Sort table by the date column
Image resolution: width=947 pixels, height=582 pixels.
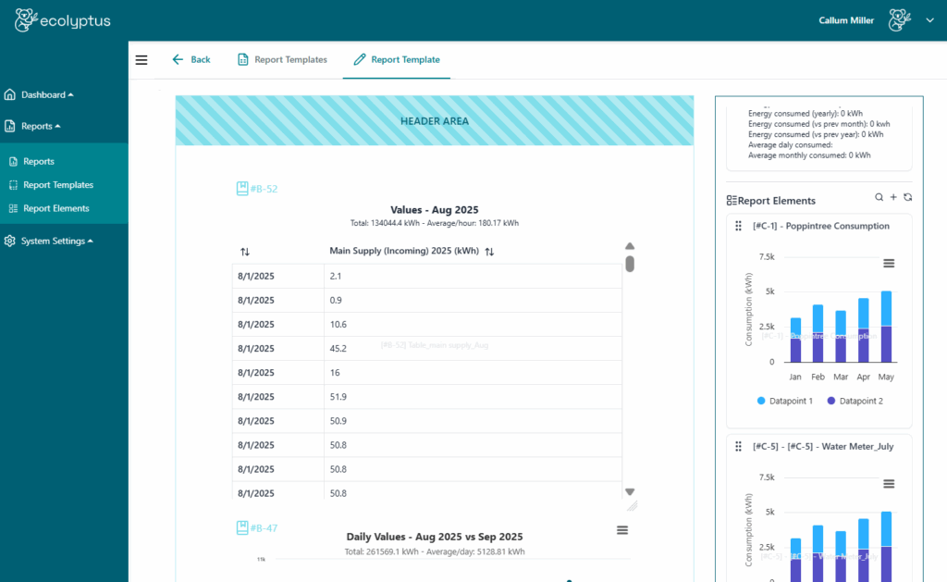[x=245, y=252]
